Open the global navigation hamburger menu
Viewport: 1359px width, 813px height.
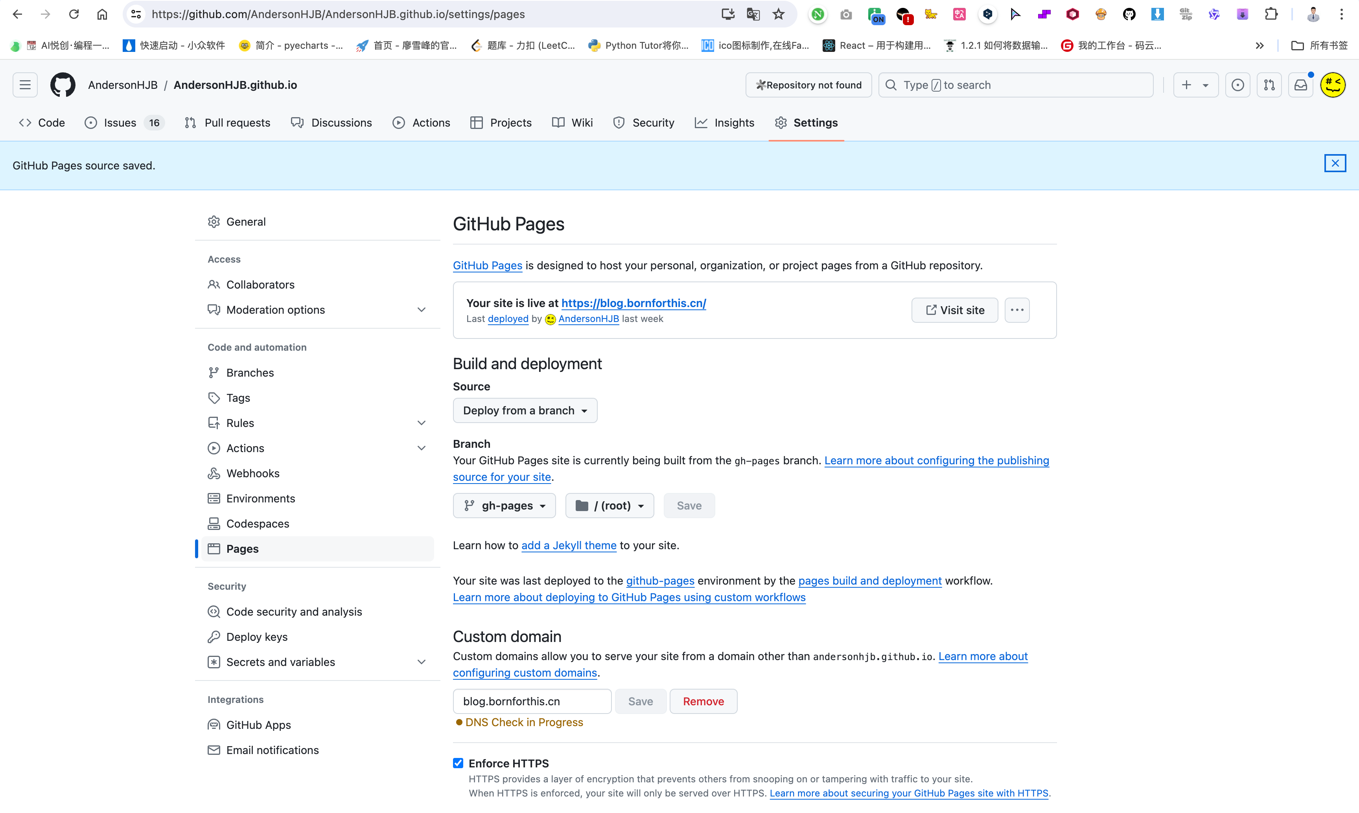[x=25, y=85]
